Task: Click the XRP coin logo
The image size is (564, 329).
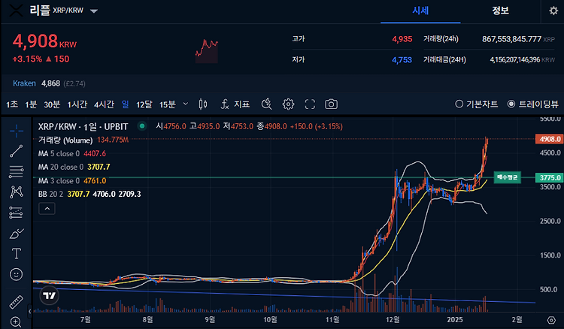Action: [x=16, y=11]
